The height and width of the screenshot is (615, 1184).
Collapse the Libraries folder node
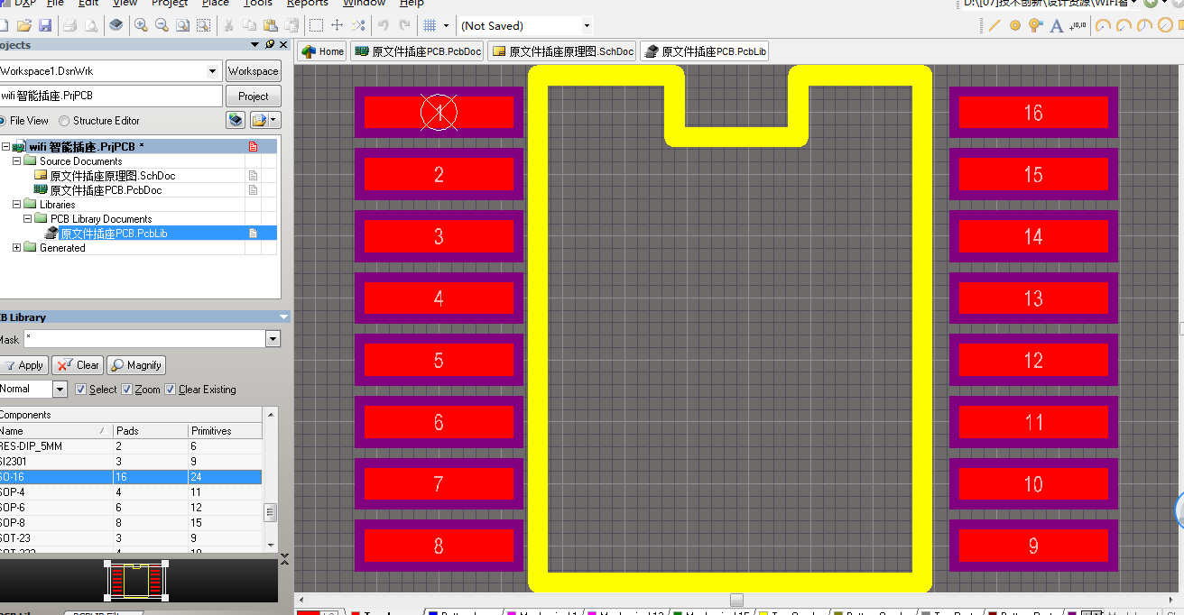click(x=17, y=204)
